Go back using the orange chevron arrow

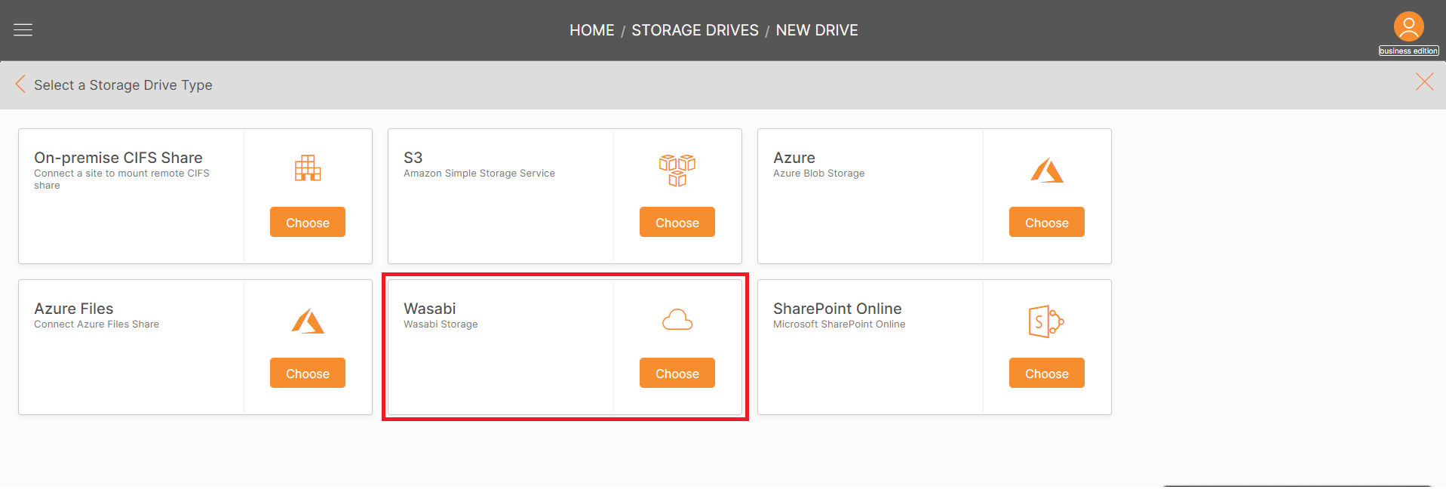tap(20, 85)
